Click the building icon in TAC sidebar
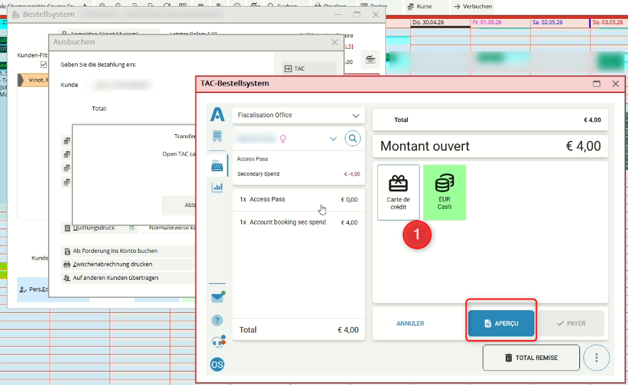The height and width of the screenshot is (385, 628). pyautogui.click(x=217, y=137)
